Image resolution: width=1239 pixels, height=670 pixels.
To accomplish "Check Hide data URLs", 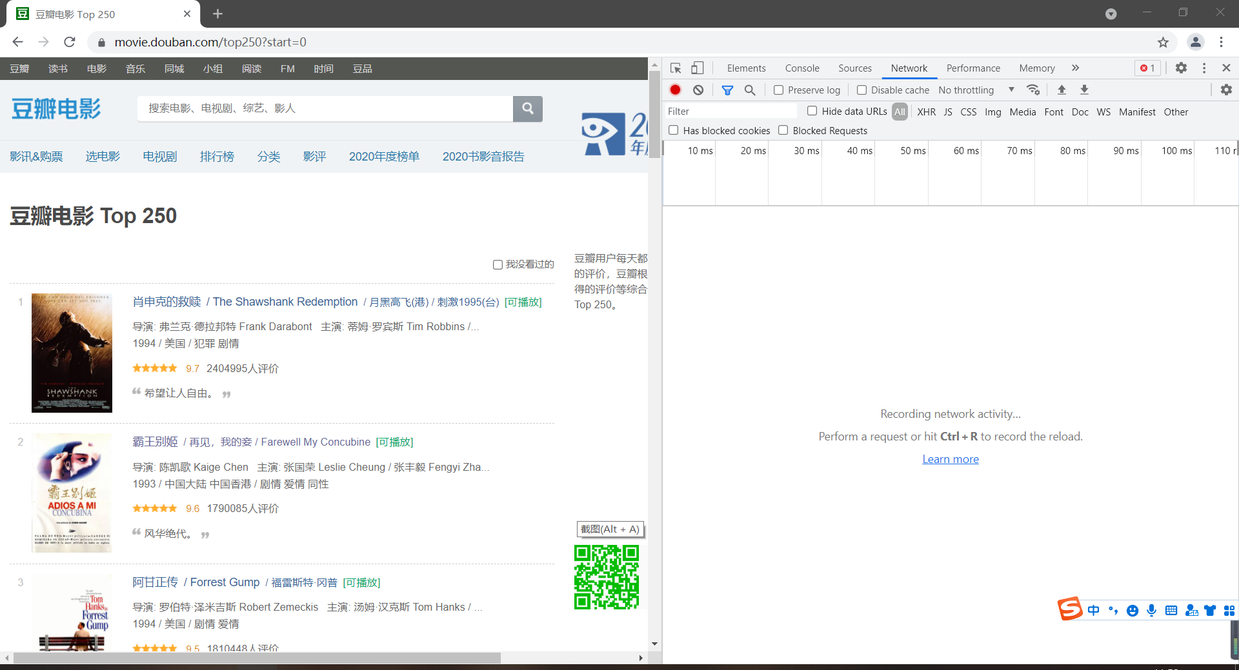I will pos(812,111).
